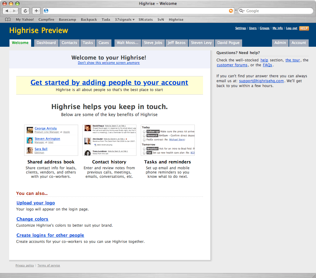Screen dimensions: 316x278
Task: Check the Follow-up task checkbox
Action: click(x=144, y=132)
